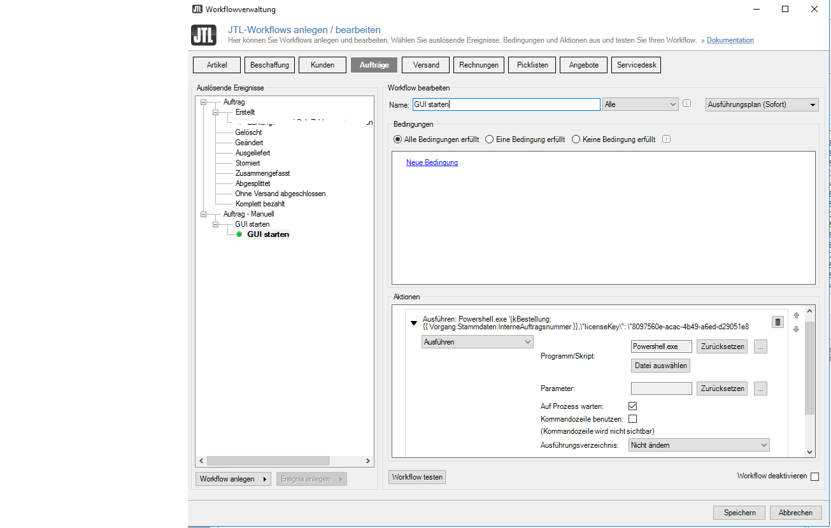Select Ohne Versand abgeschlossen event
Screen dimensions: 831x528
tap(280, 194)
